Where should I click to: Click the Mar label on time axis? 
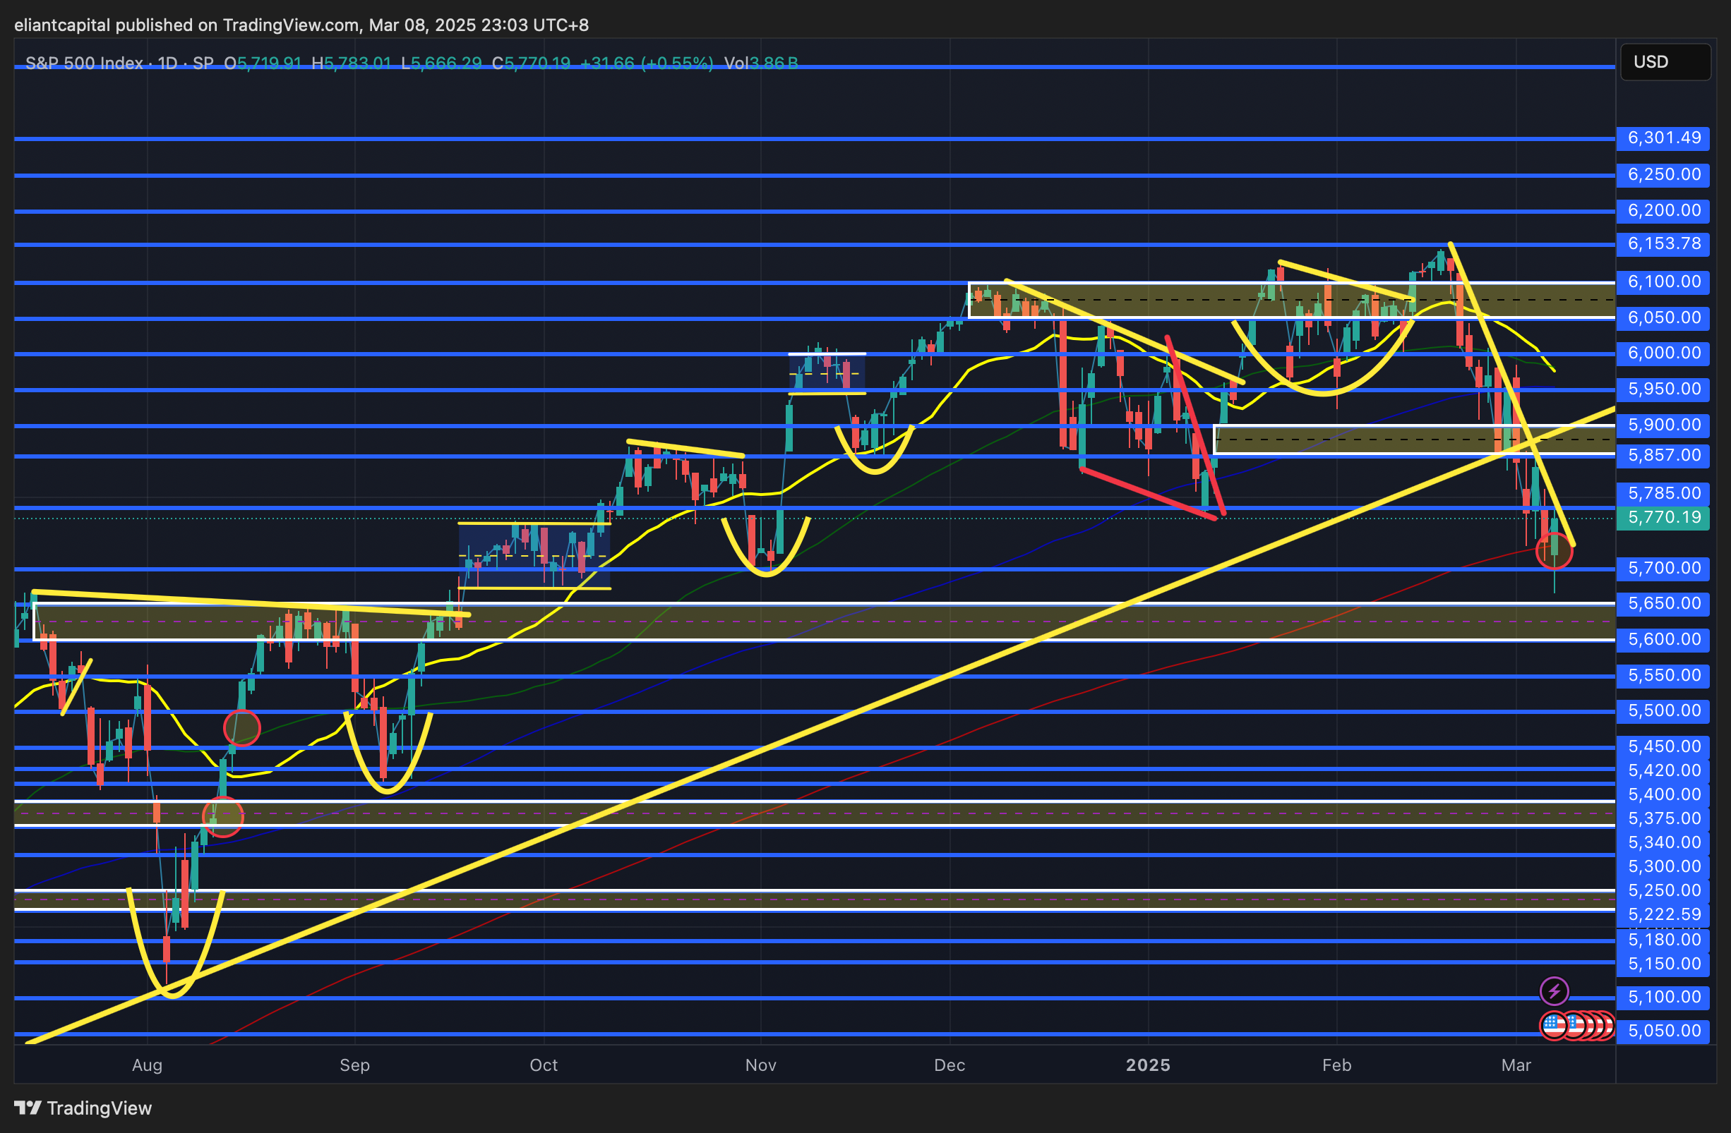click(x=1516, y=1065)
